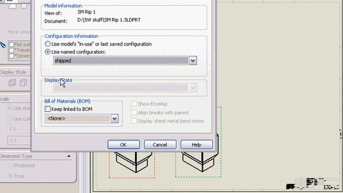Toggle "Show Envelop" checkbox
This screenshot has height=193, width=343.
[133, 103]
